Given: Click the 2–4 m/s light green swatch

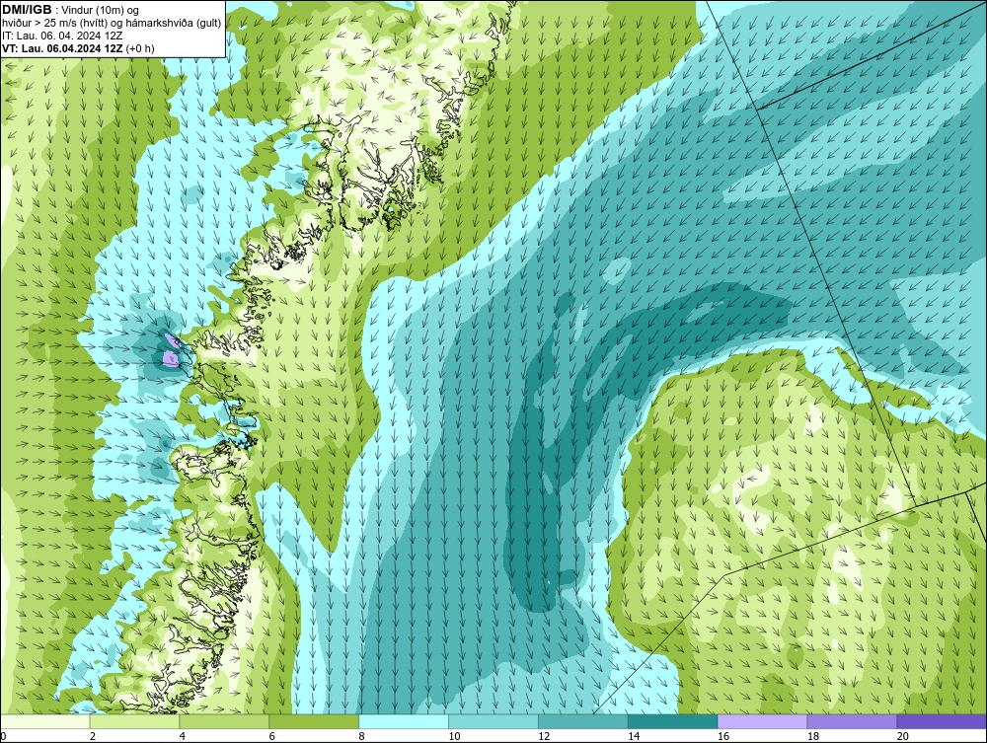Looking at the screenshot, I should (134, 721).
